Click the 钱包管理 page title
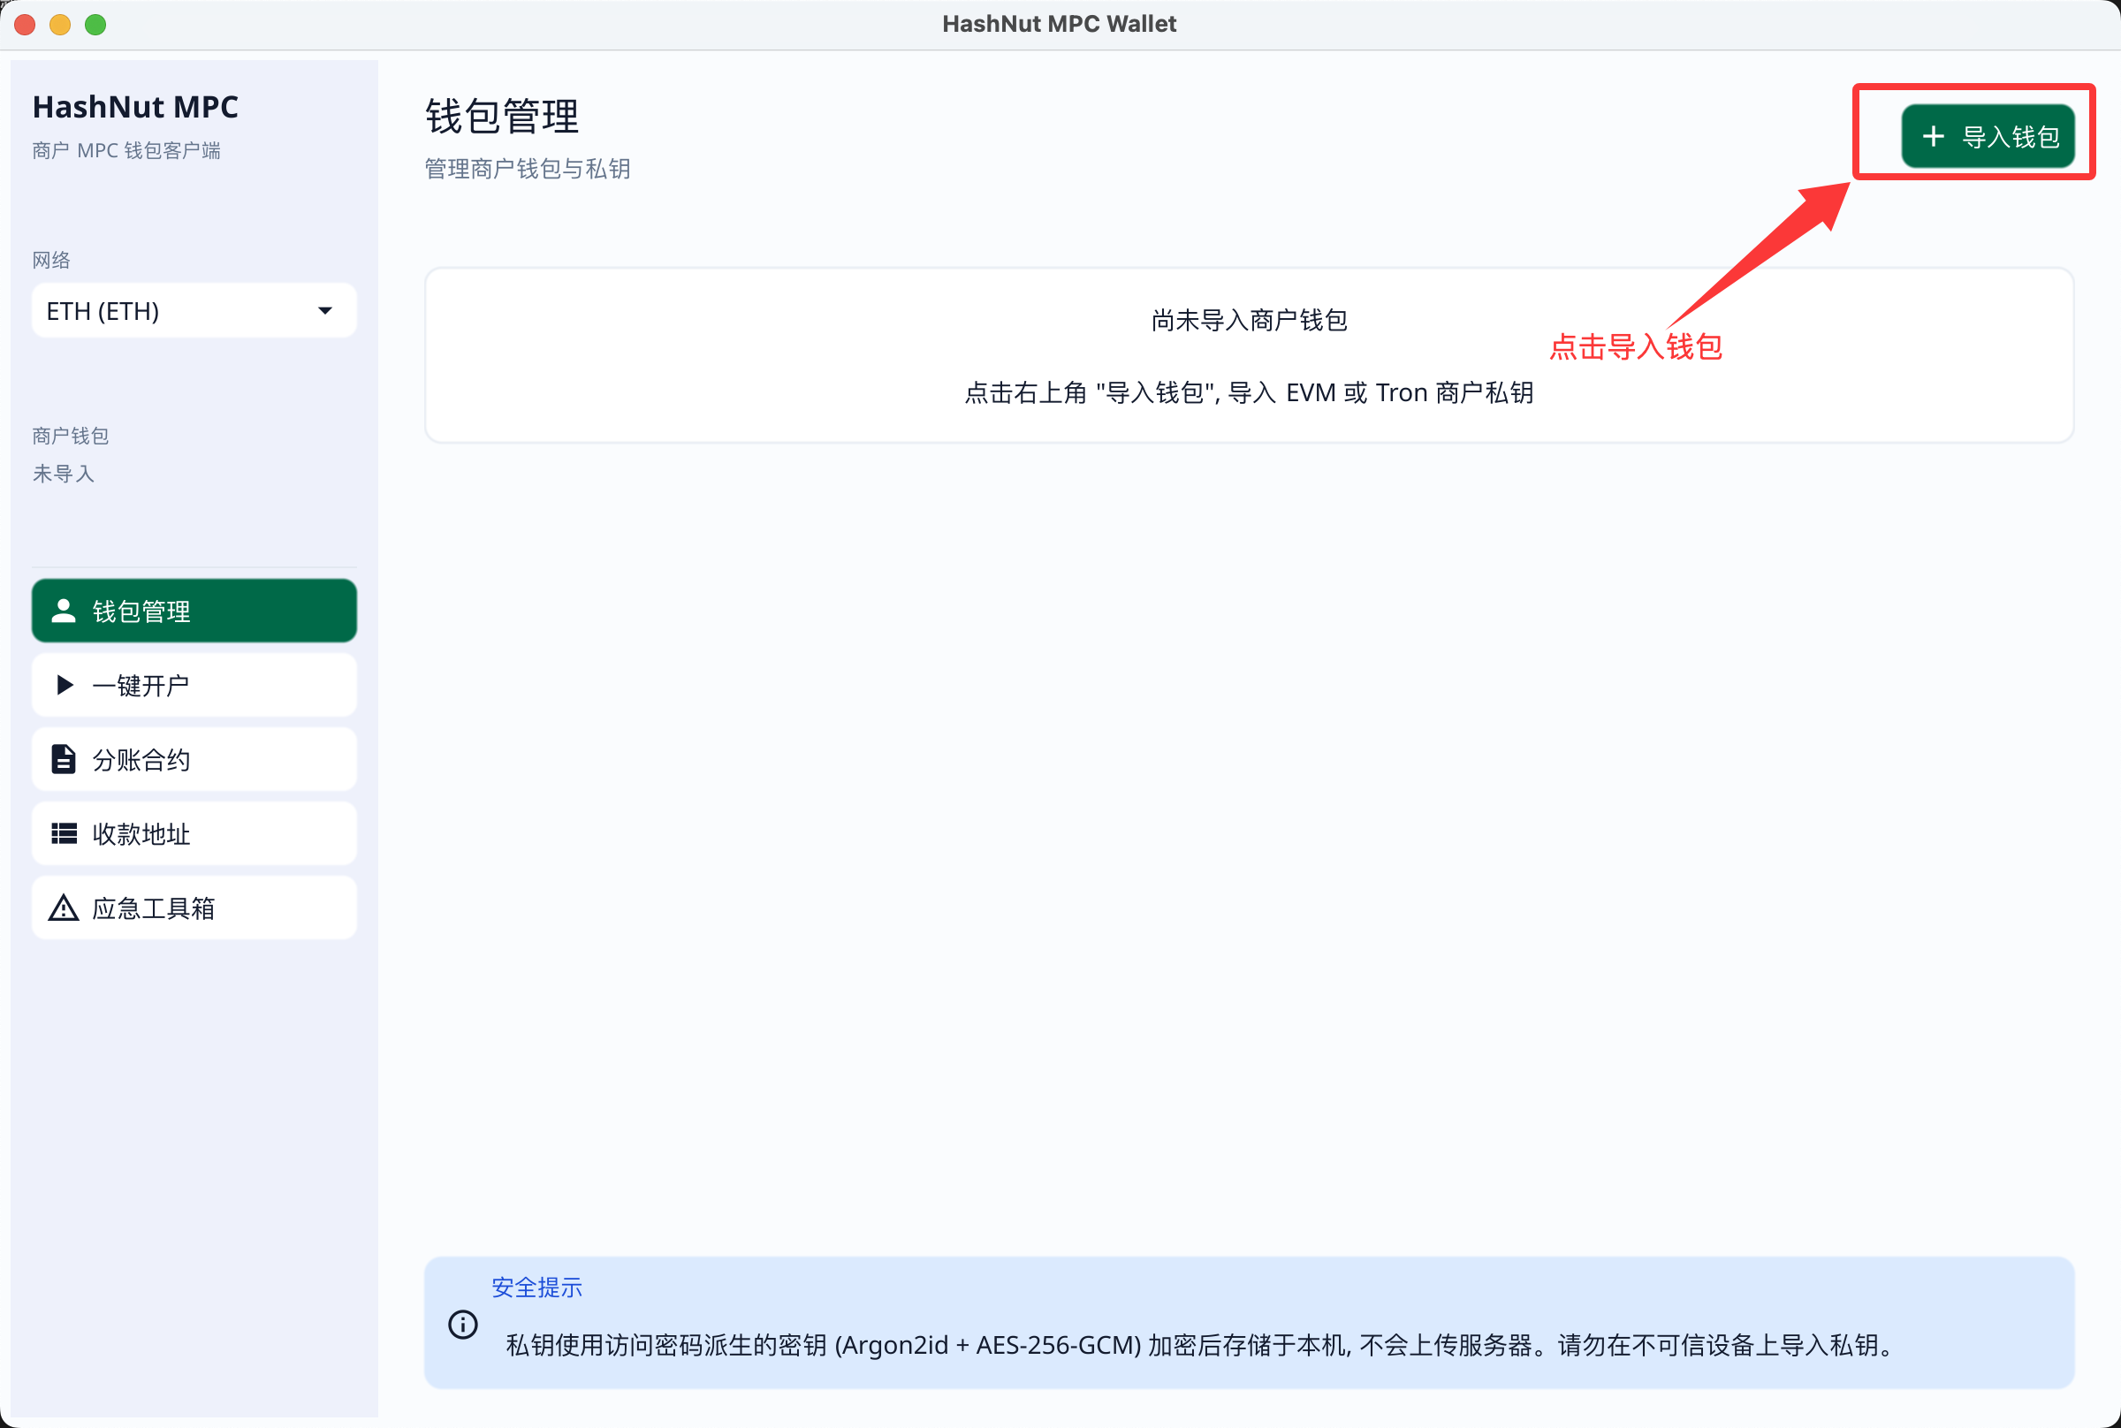The width and height of the screenshot is (2121, 1428). [x=502, y=117]
